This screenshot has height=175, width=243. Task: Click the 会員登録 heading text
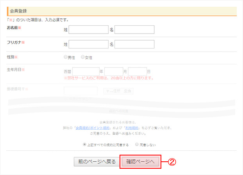point(18,11)
